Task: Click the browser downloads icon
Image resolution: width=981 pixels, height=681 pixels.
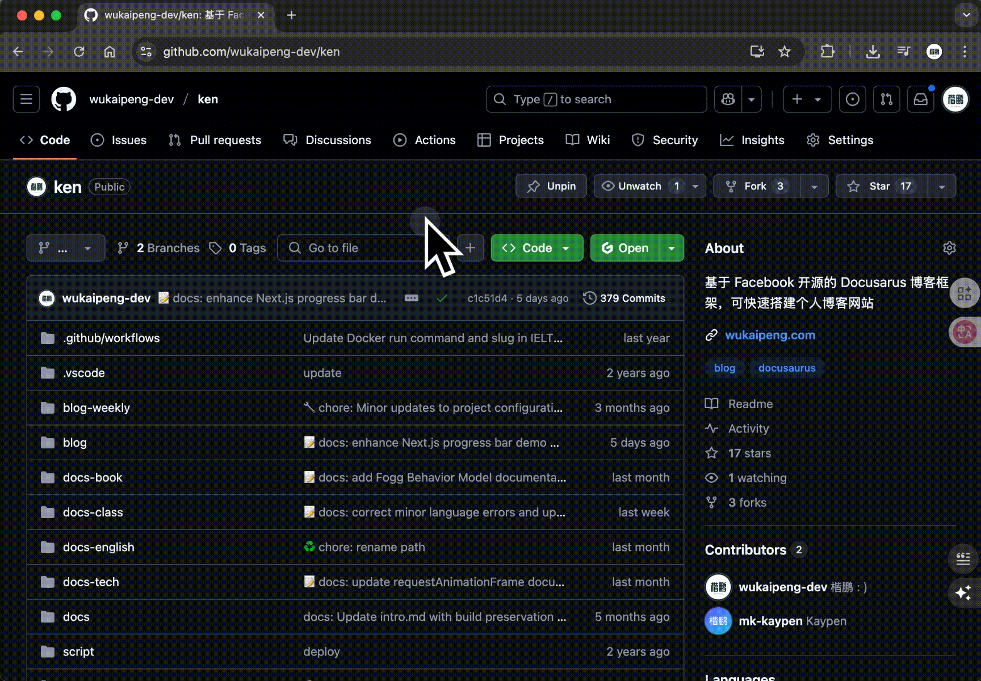Action: click(873, 52)
